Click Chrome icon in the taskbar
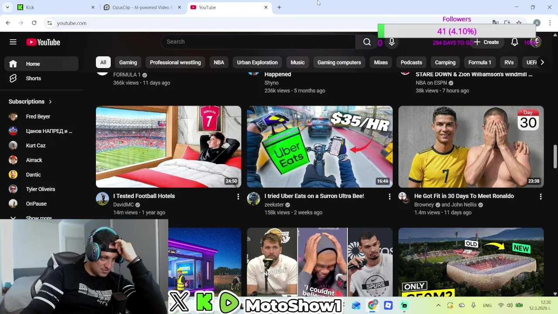 click(372, 305)
